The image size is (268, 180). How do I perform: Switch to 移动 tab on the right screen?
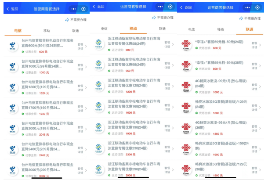(x=221, y=29)
